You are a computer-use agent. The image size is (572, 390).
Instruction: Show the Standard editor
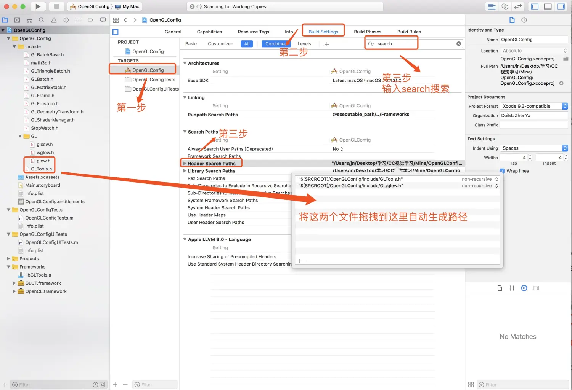492,6
